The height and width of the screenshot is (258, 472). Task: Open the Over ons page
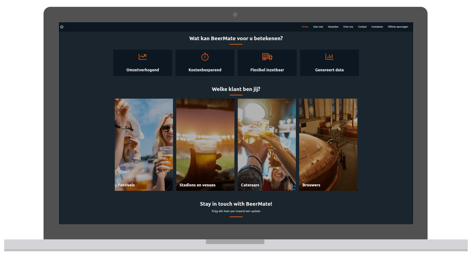coord(348,27)
